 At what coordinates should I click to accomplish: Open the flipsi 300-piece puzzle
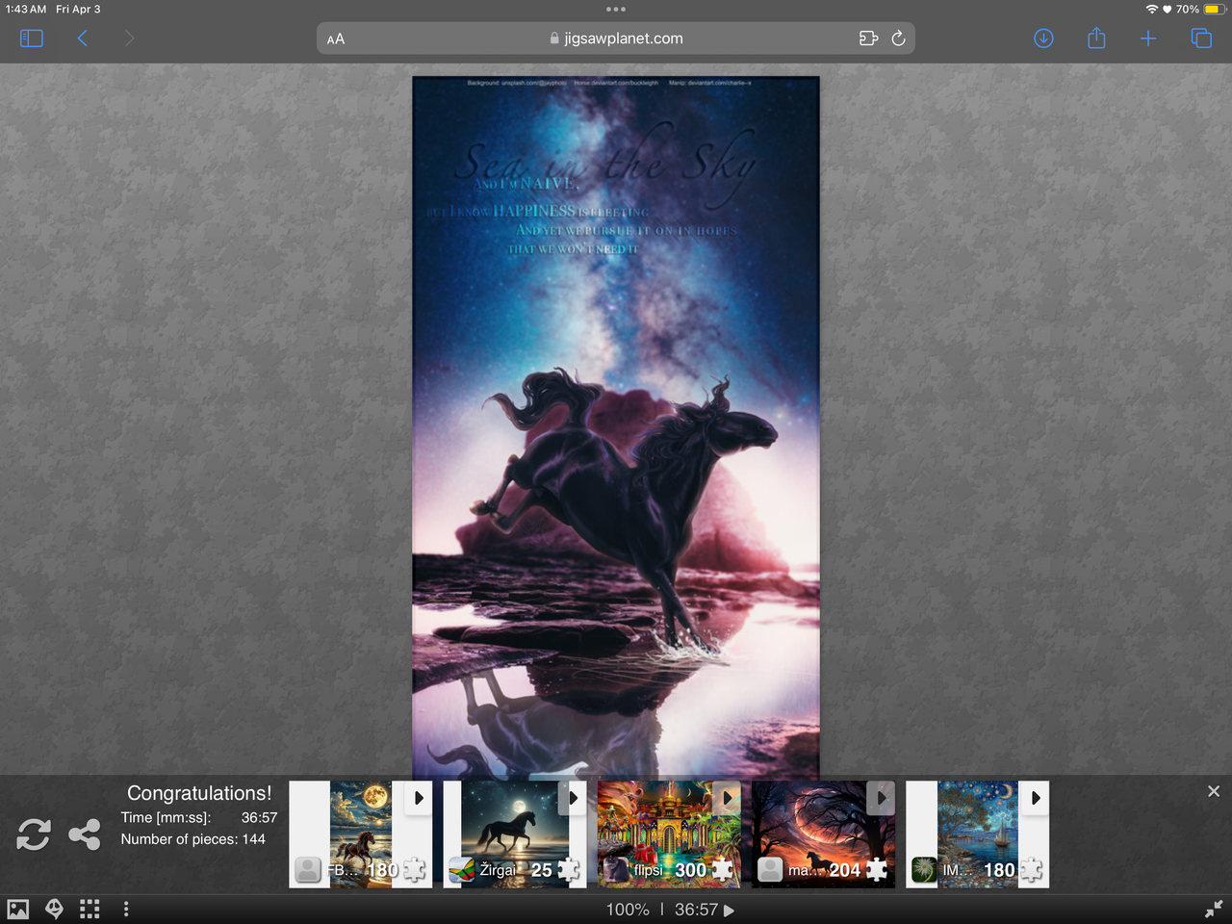(x=669, y=834)
